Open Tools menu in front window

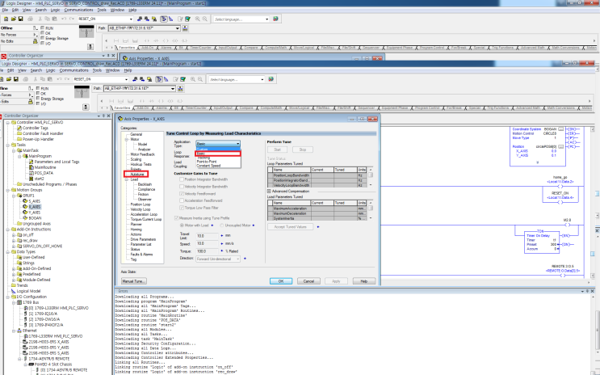pyautogui.click(x=97, y=70)
